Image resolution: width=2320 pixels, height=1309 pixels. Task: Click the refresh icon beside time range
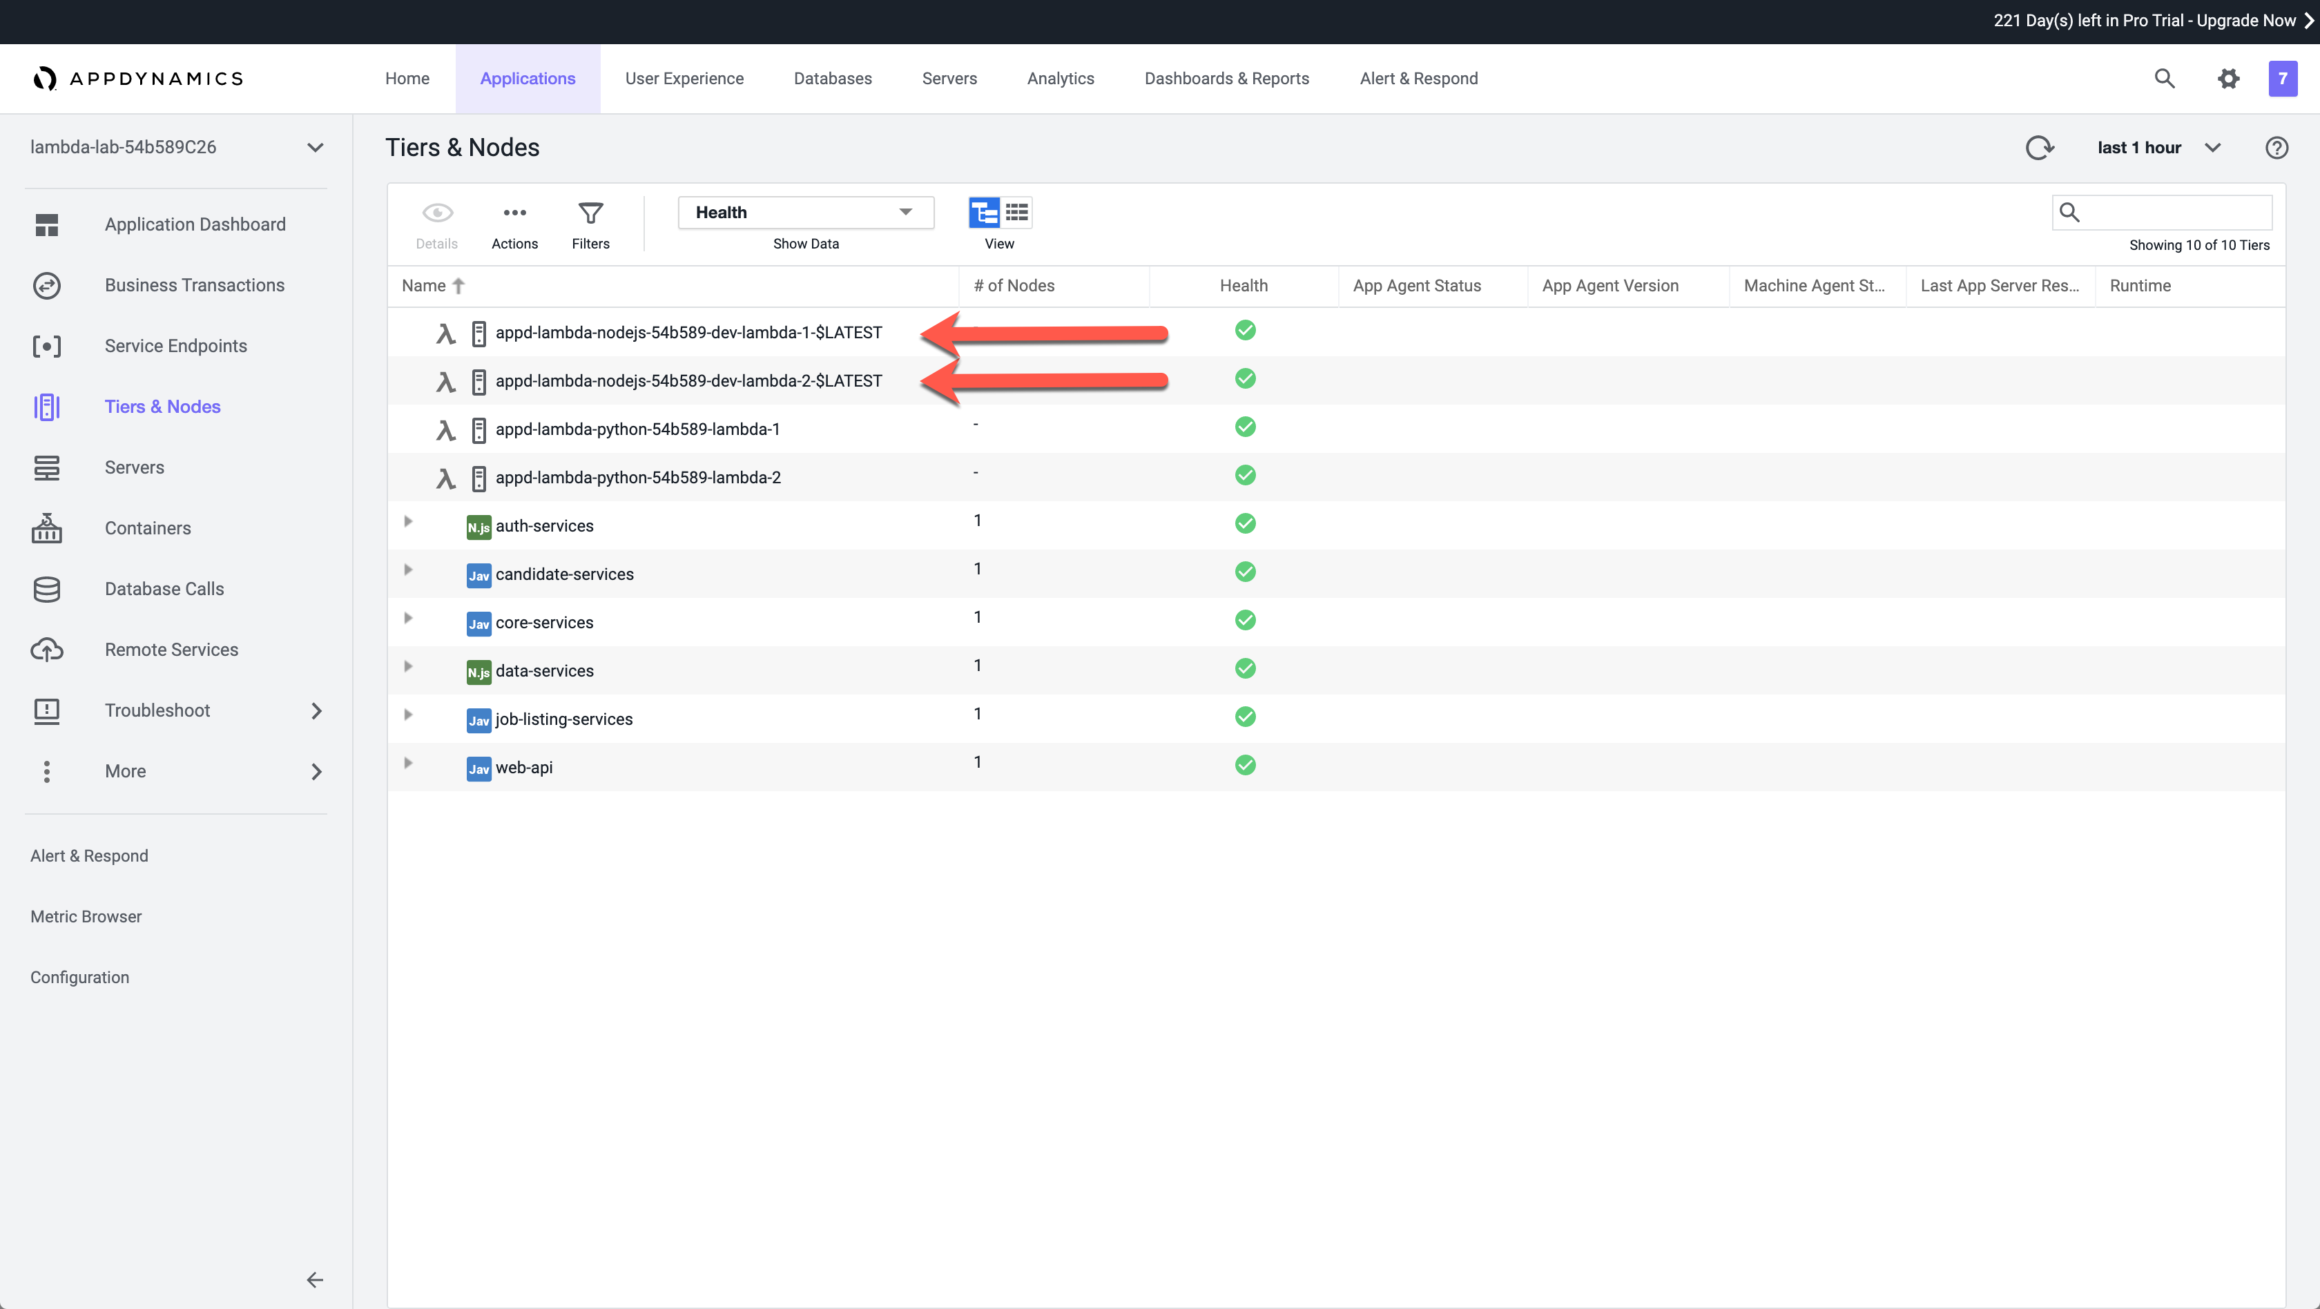pyautogui.click(x=2039, y=148)
